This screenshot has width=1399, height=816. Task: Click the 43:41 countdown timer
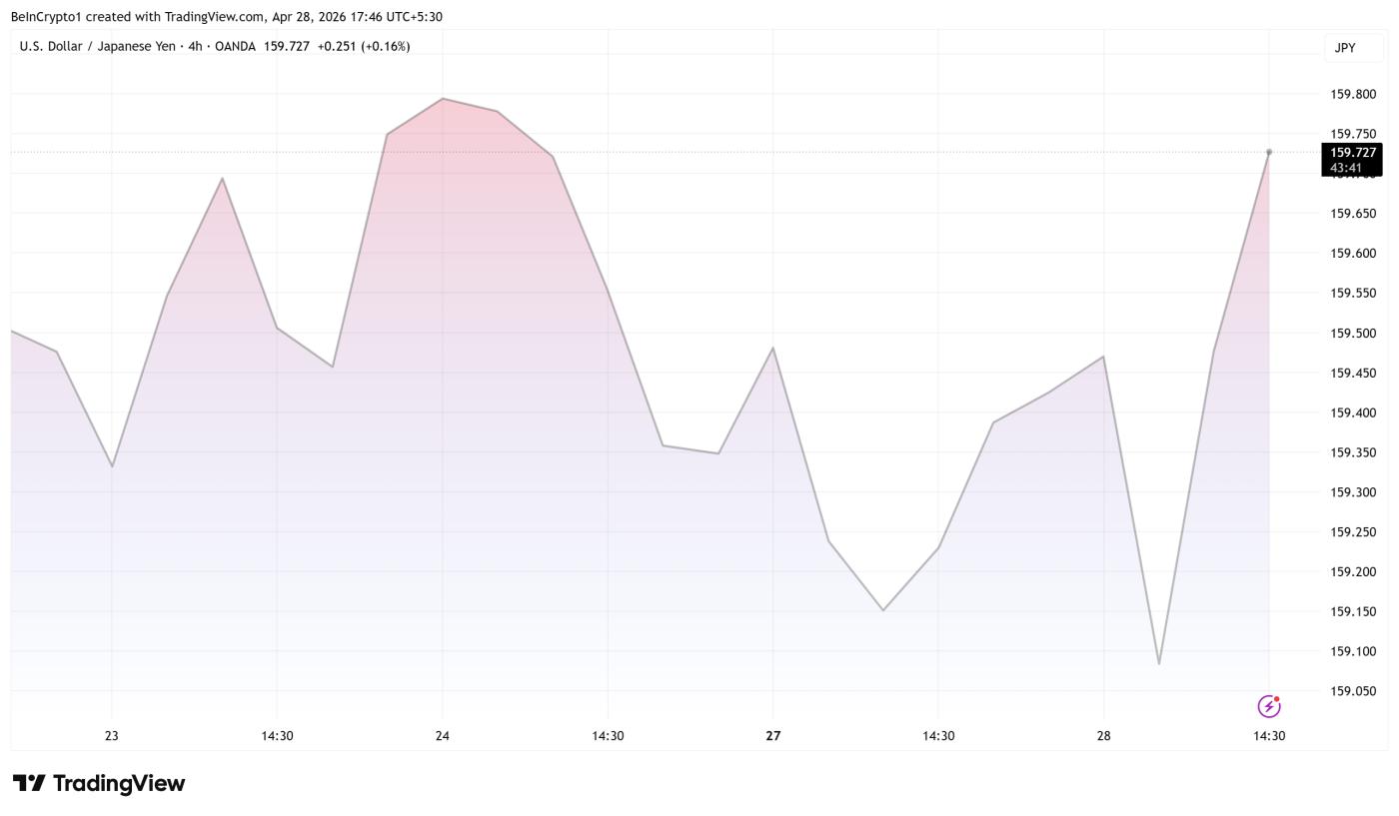click(x=1346, y=168)
